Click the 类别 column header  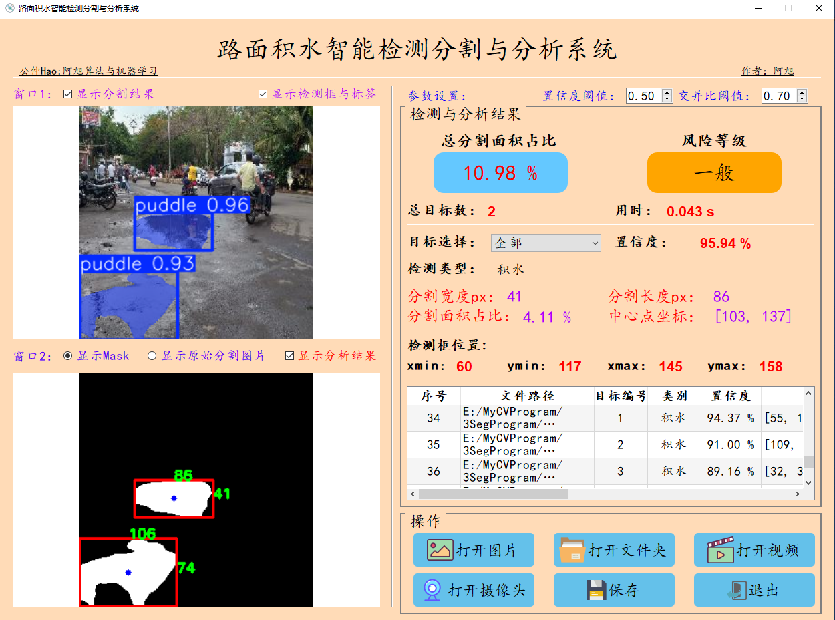pos(674,396)
